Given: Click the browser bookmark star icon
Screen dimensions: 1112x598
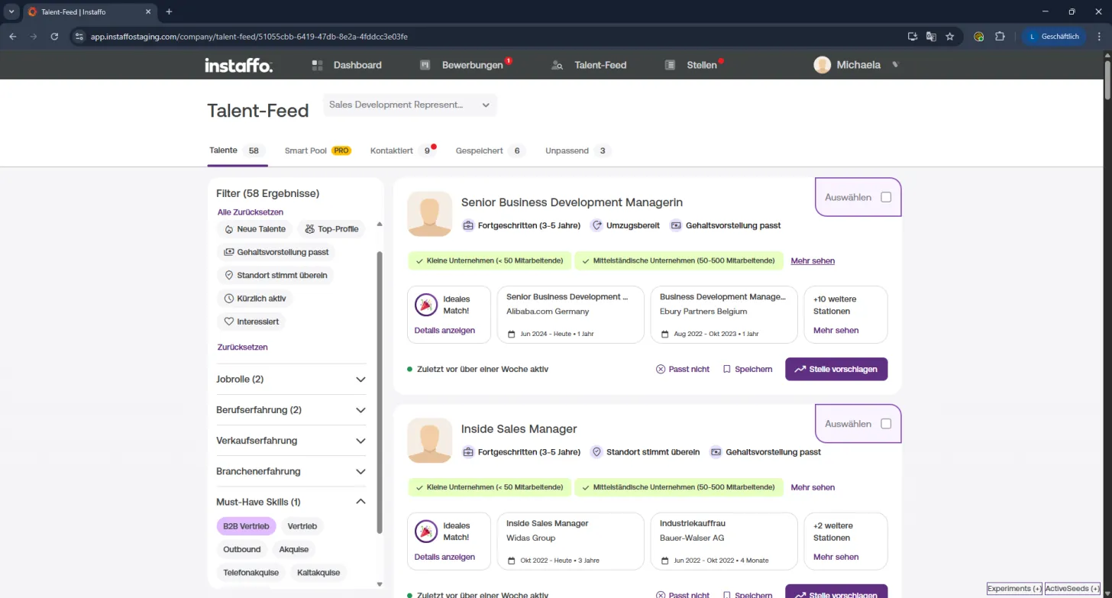Looking at the screenshot, I should [950, 36].
